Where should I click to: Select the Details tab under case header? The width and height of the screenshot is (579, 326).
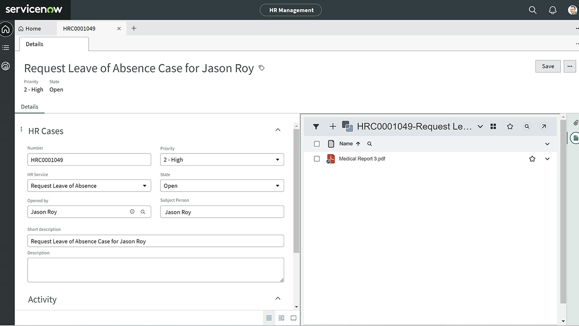pyautogui.click(x=30, y=107)
